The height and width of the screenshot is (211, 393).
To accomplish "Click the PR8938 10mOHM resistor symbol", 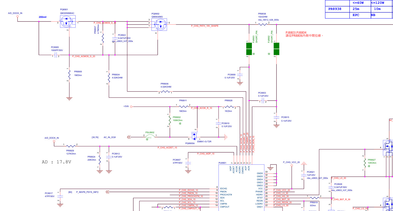I will pyautogui.click(x=263, y=25).
